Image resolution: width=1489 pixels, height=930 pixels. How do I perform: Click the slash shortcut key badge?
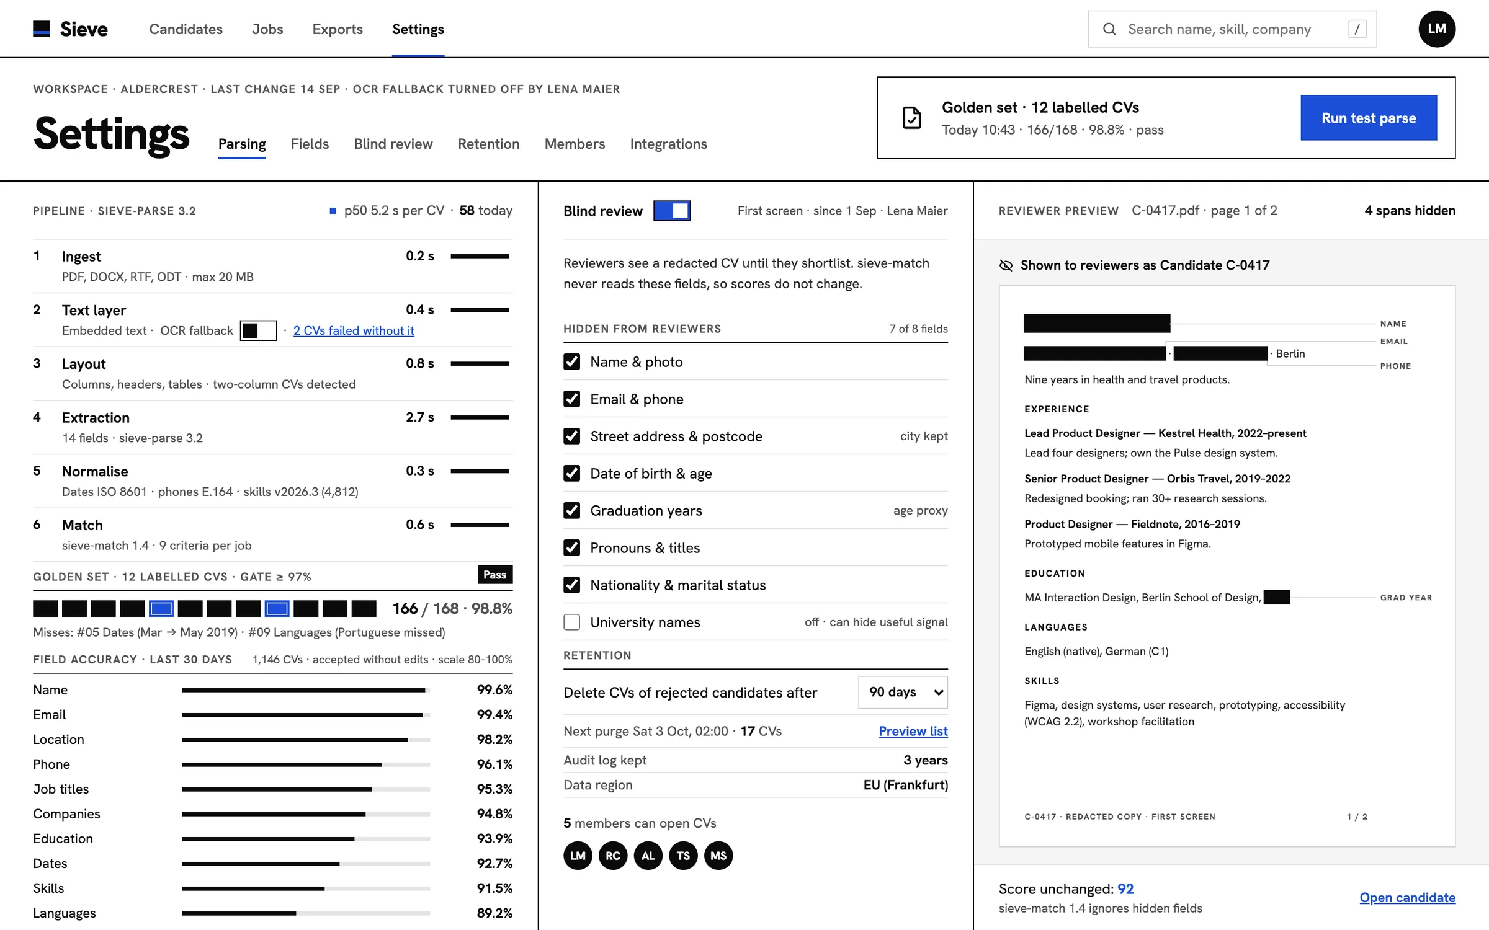click(x=1357, y=29)
